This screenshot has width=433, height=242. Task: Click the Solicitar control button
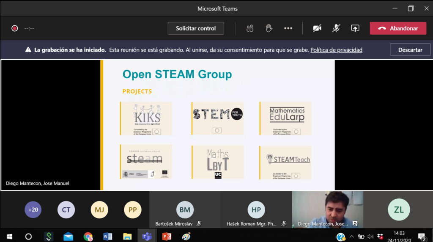196,28
